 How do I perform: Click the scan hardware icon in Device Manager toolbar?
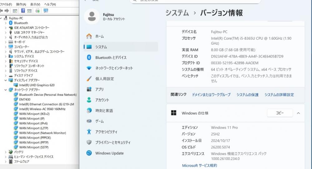(x=37, y=11)
